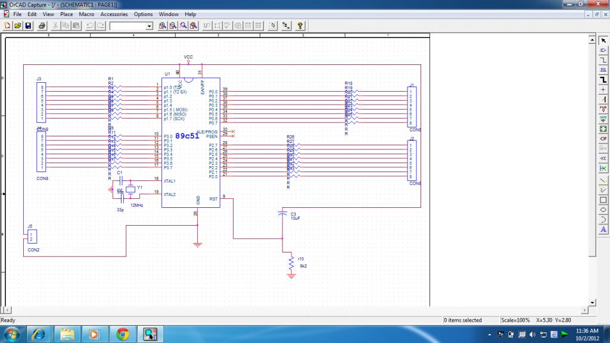The height and width of the screenshot is (343, 610).
Task: Open the Place menu
Action: (x=66, y=14)
